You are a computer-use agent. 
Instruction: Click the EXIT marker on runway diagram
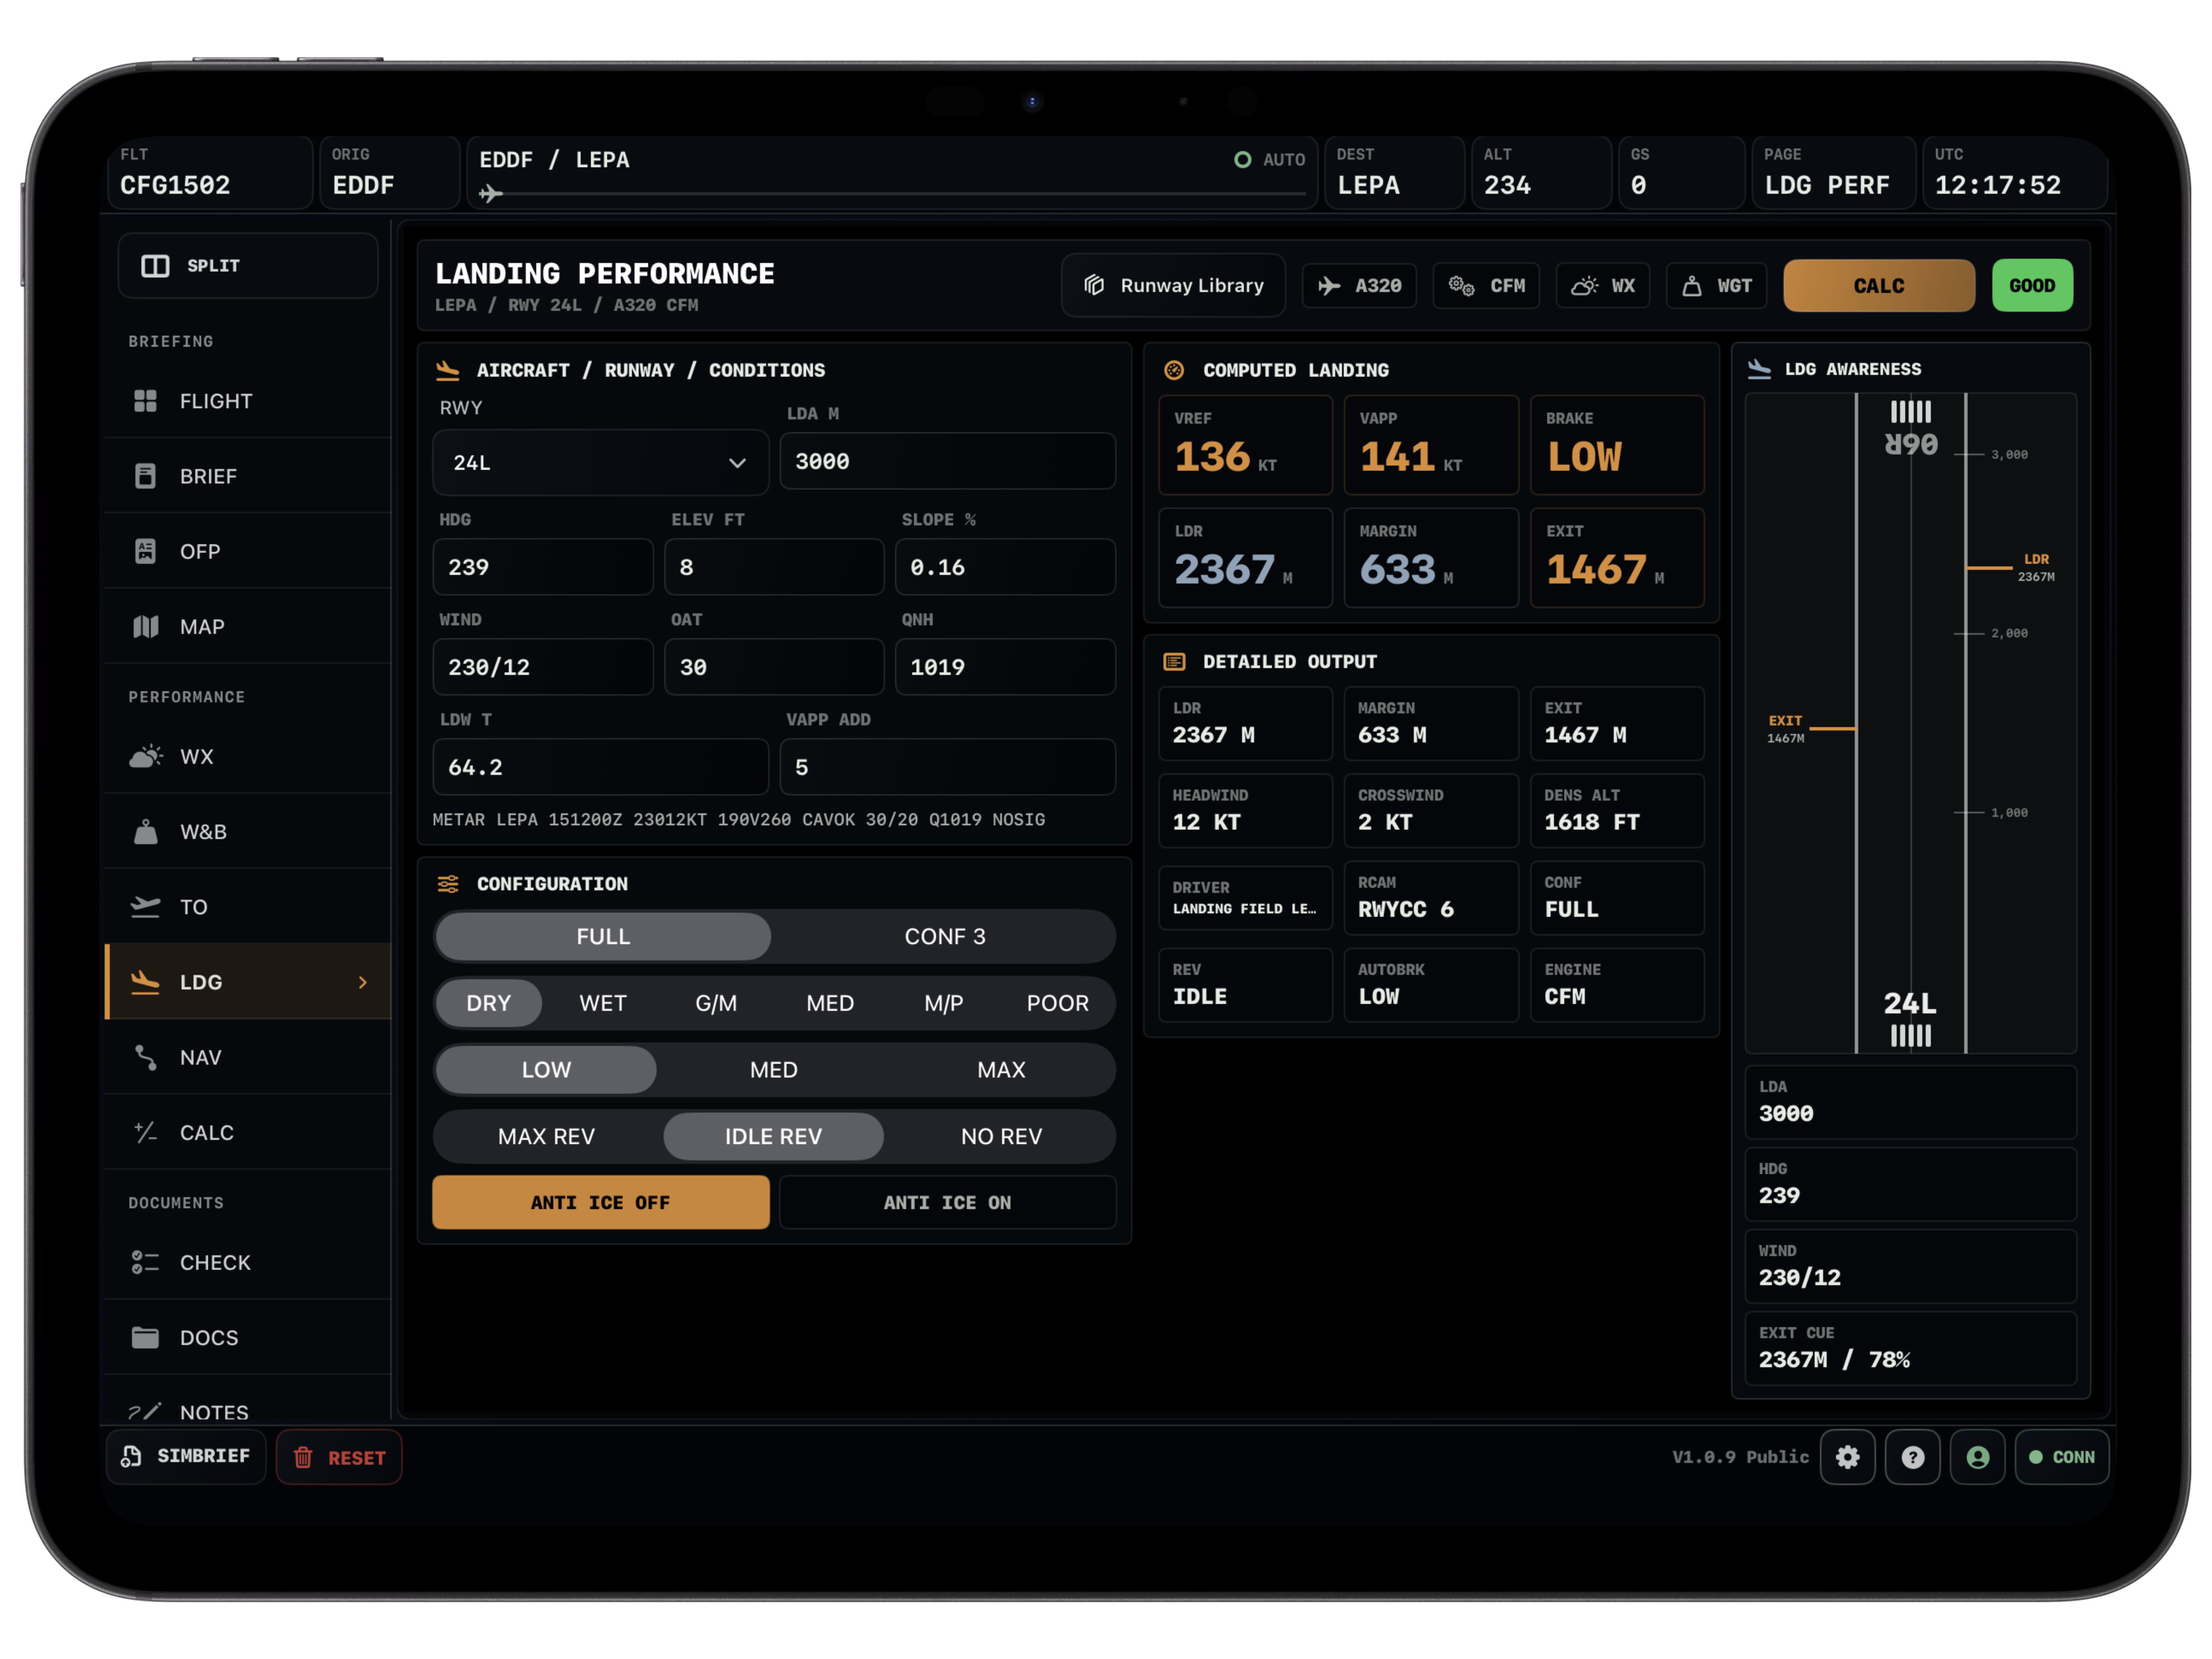(x=1810, y=729)
